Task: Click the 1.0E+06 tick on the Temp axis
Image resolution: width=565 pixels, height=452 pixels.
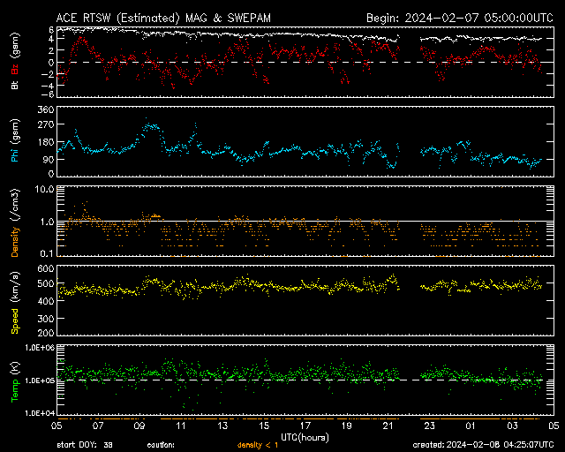Action: 37,348
